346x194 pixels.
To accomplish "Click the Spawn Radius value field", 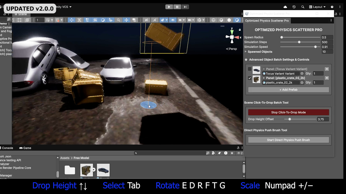I will (327, 37).
